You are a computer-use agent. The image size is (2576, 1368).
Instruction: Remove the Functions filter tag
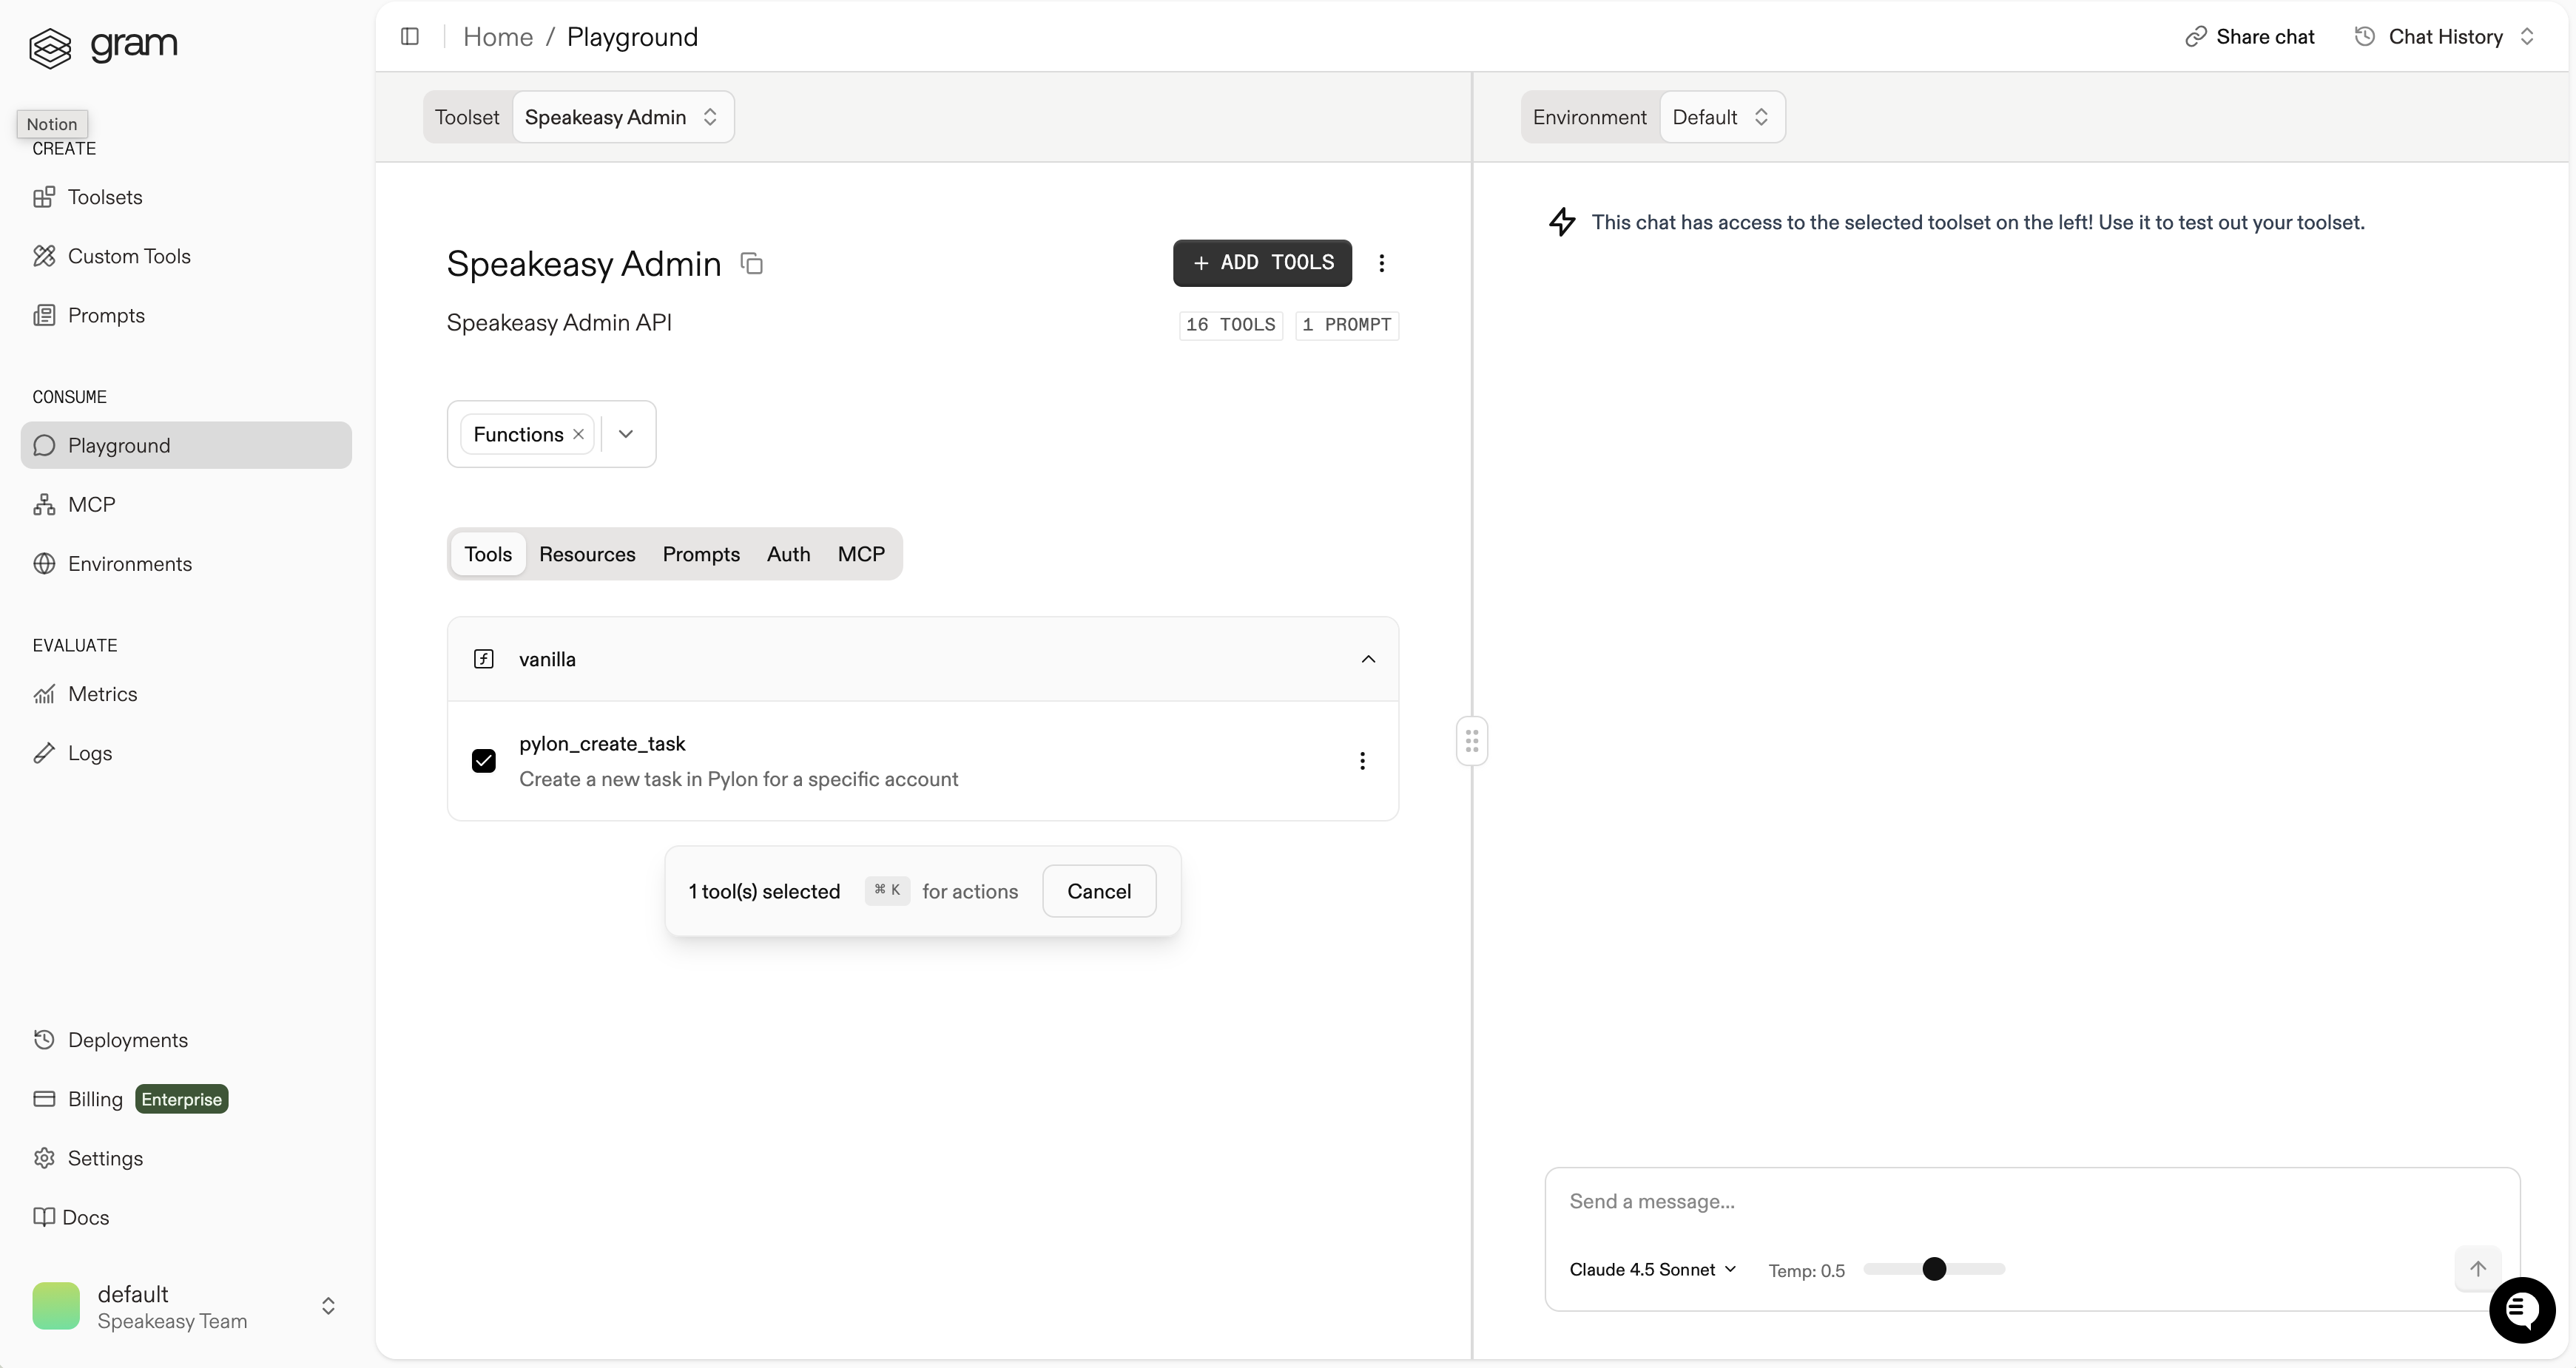tap(578, 435)
